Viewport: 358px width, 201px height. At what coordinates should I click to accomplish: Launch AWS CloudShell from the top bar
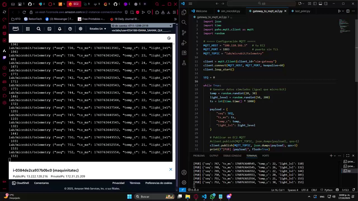pos(49,29)
